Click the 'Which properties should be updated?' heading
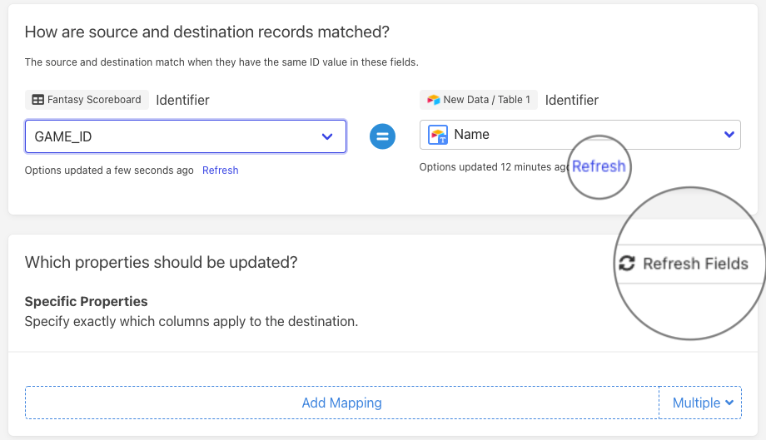 coord(161,262)
